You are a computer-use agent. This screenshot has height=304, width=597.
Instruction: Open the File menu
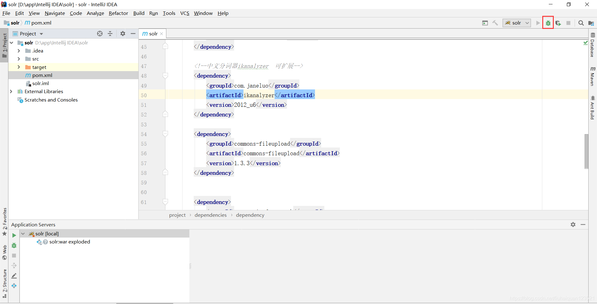[6, 13]
